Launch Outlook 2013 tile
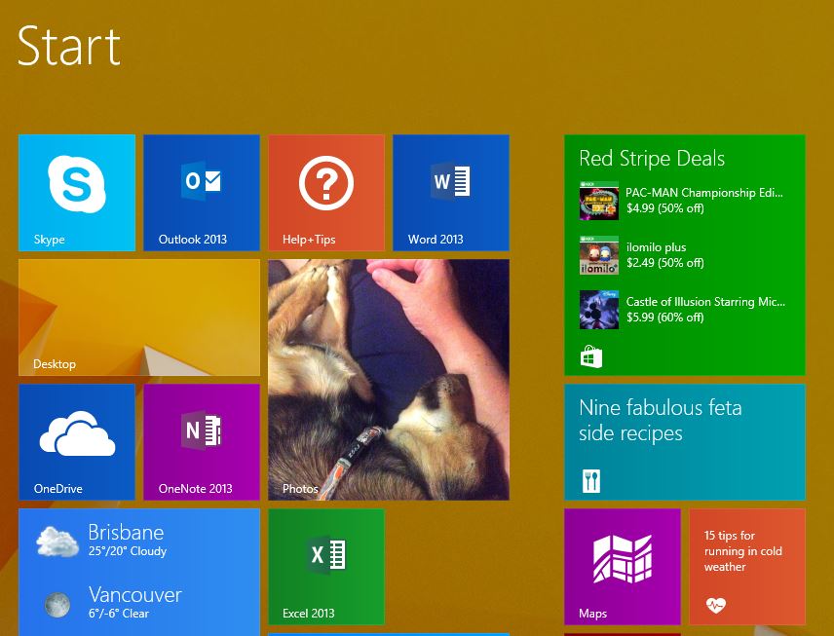 [x=202, y=193]
